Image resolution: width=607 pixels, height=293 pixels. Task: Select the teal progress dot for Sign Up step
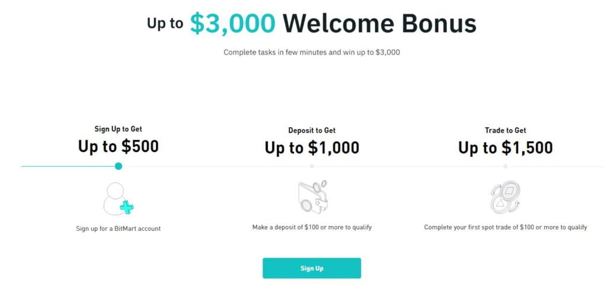coord(119,166)
